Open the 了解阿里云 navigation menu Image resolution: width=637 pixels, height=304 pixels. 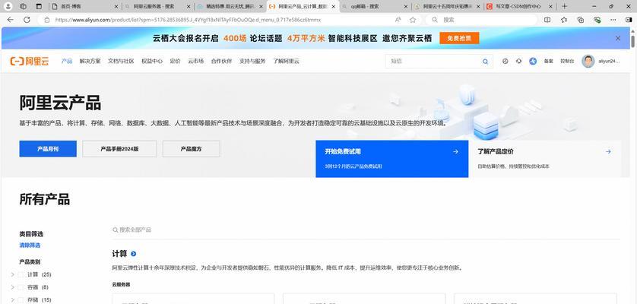pyautogui.click(x=286, y=62)
